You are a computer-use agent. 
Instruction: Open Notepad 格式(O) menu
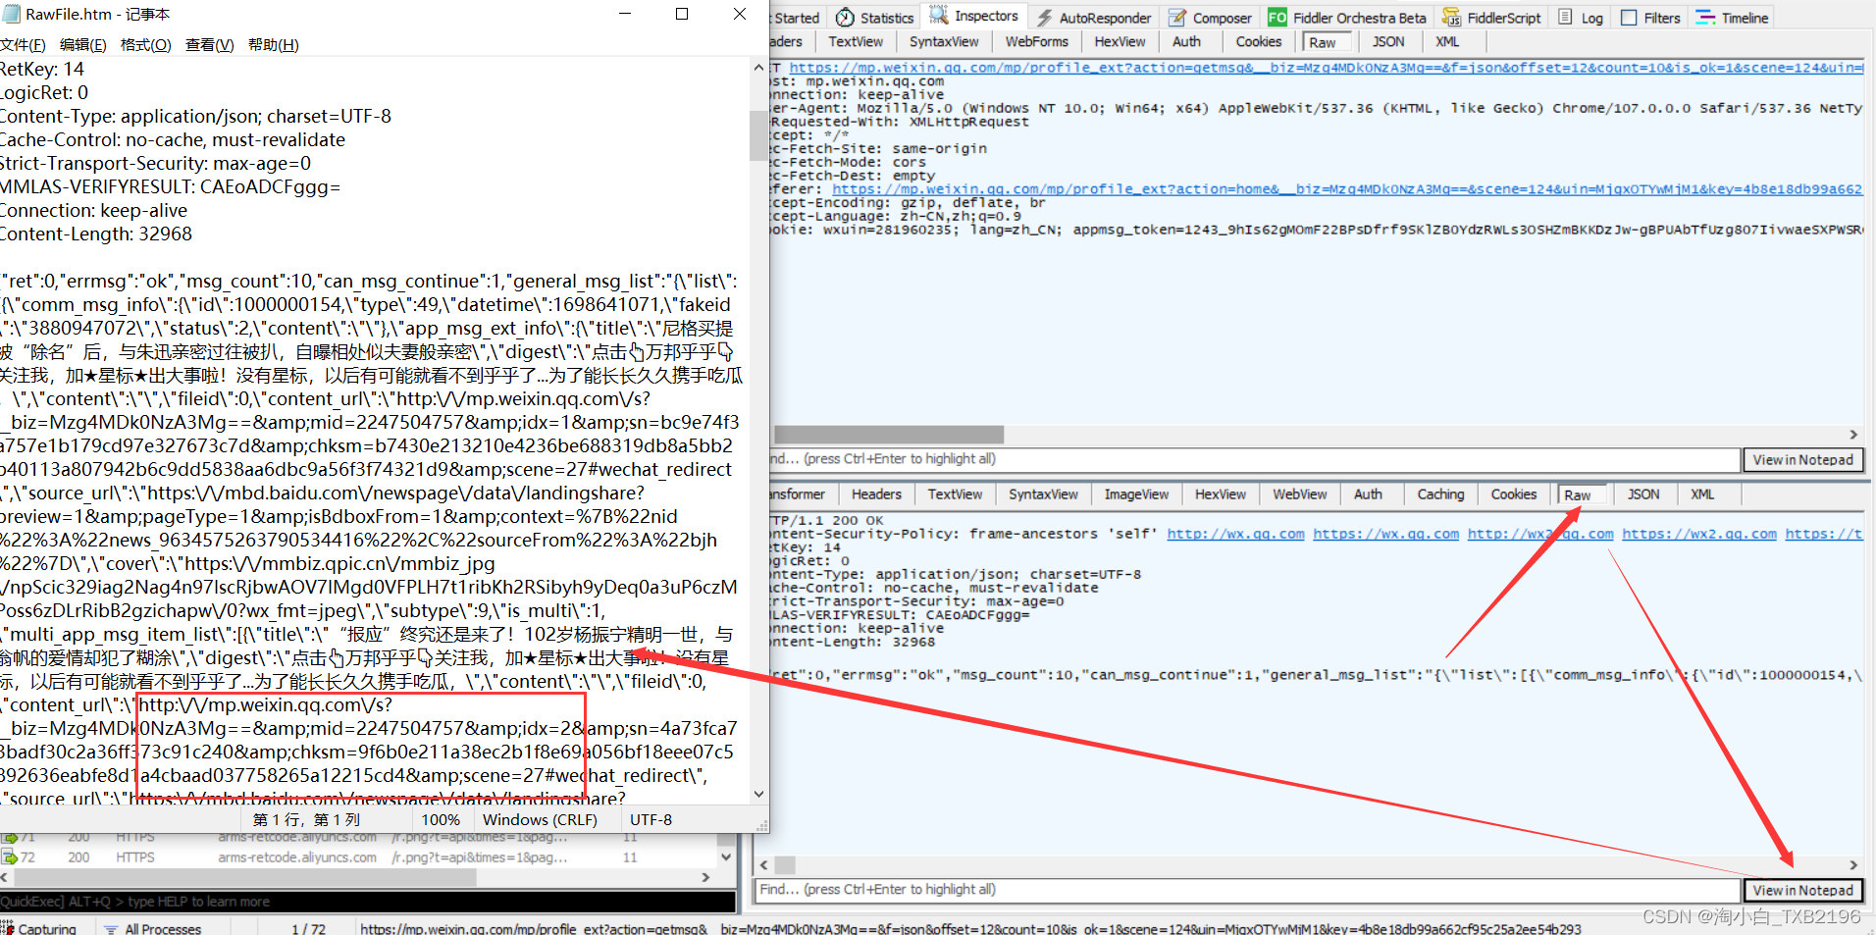coord(145,44)
